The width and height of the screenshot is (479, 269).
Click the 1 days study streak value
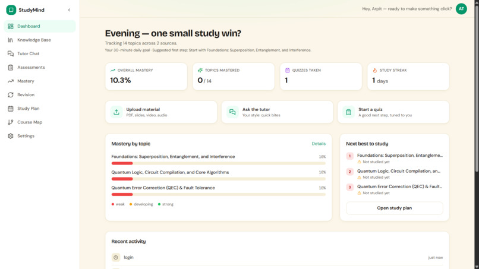pos(380,81)
